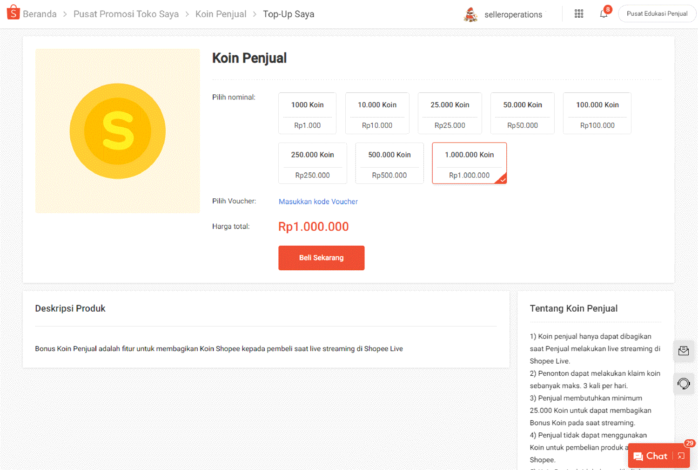Go to Beranda breadcrumb

point(40,14)
